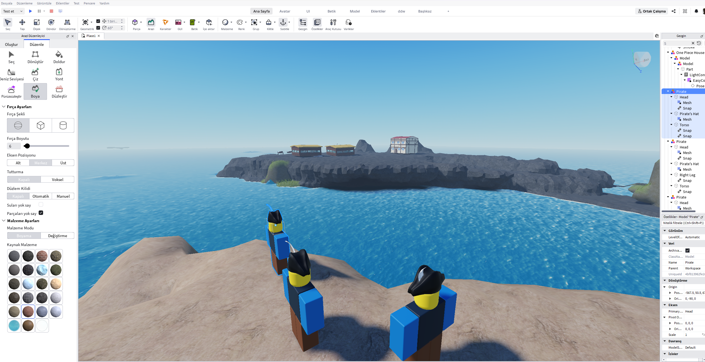Click the Ortak Çalışma collaborate button
Viewport: 705px width, 362px height.
click(652, 11)
